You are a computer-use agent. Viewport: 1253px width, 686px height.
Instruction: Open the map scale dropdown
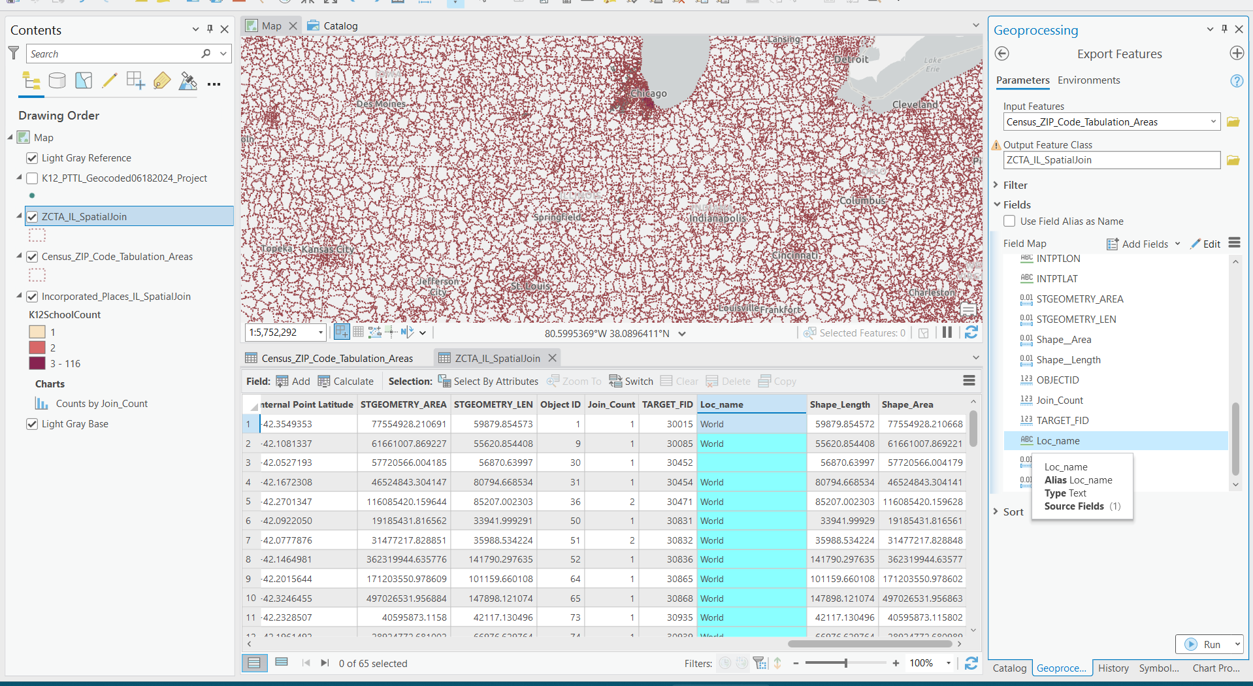pyautogui.click(x=320, y=333)
